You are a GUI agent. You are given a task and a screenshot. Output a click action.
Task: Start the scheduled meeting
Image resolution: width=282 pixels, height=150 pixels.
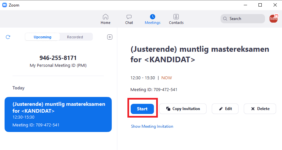(x=142, y=109)
